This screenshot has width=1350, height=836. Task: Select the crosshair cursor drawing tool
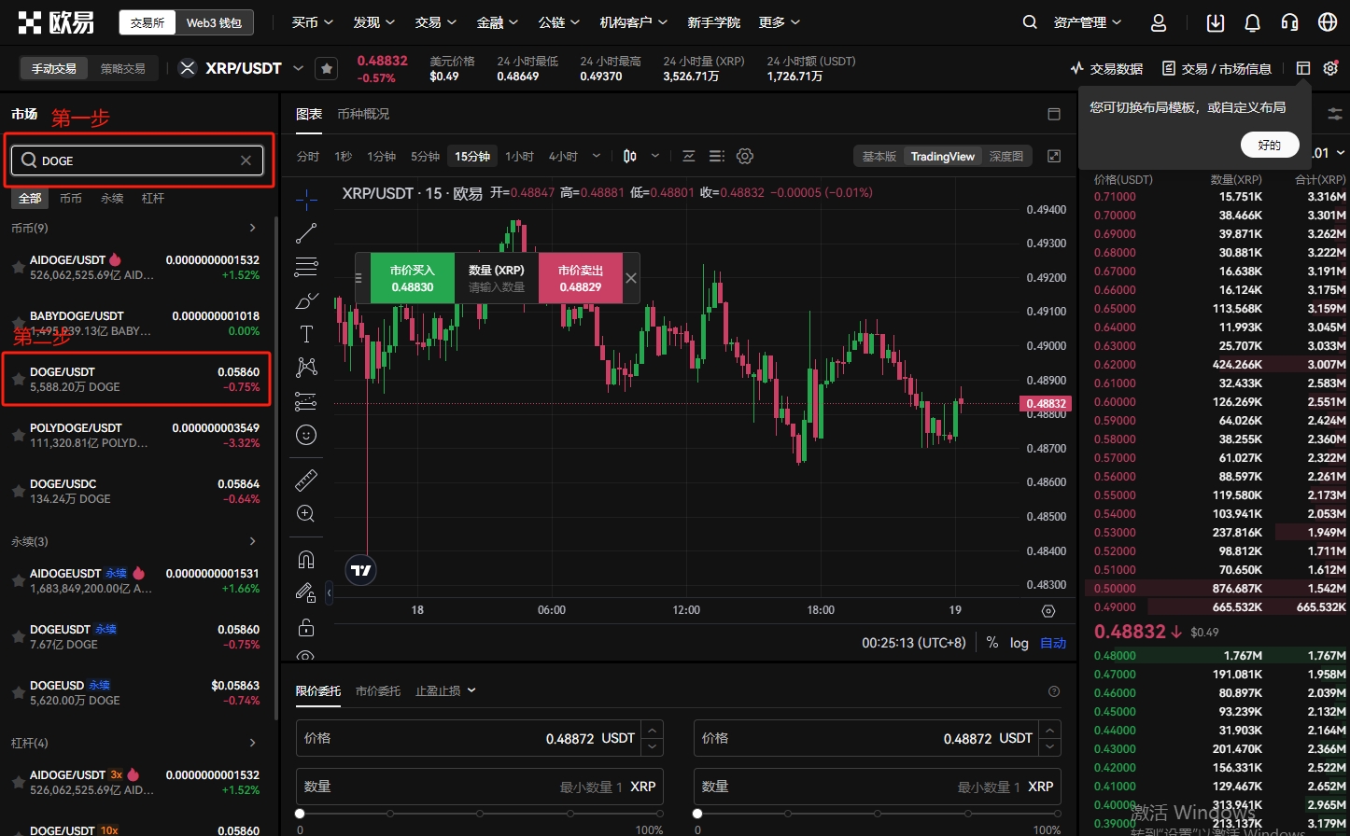coord(306,199)
